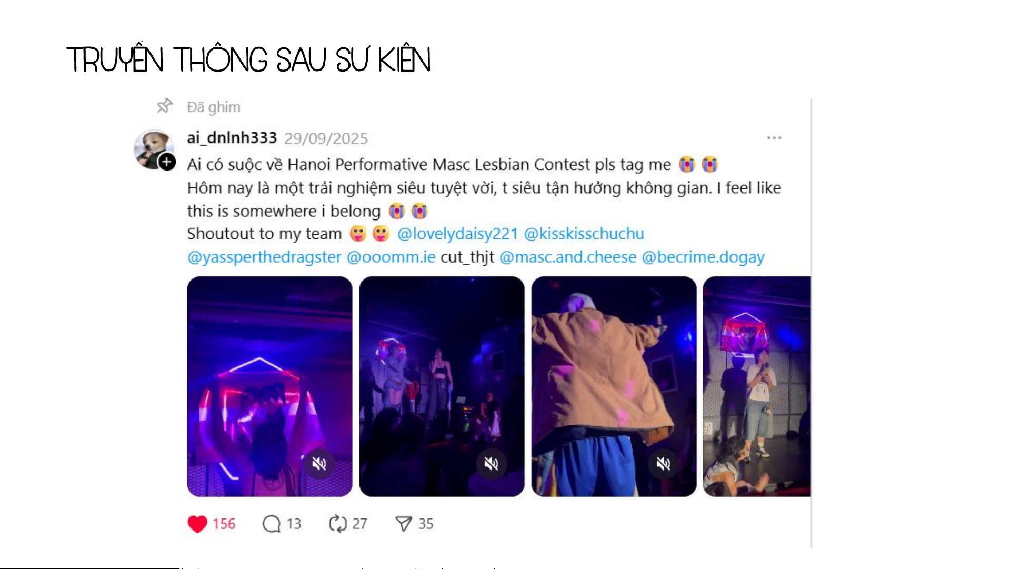Share post with the paper plane icon
The height and width of the screenshot is (569, 1011).
[x=403, y=524]
